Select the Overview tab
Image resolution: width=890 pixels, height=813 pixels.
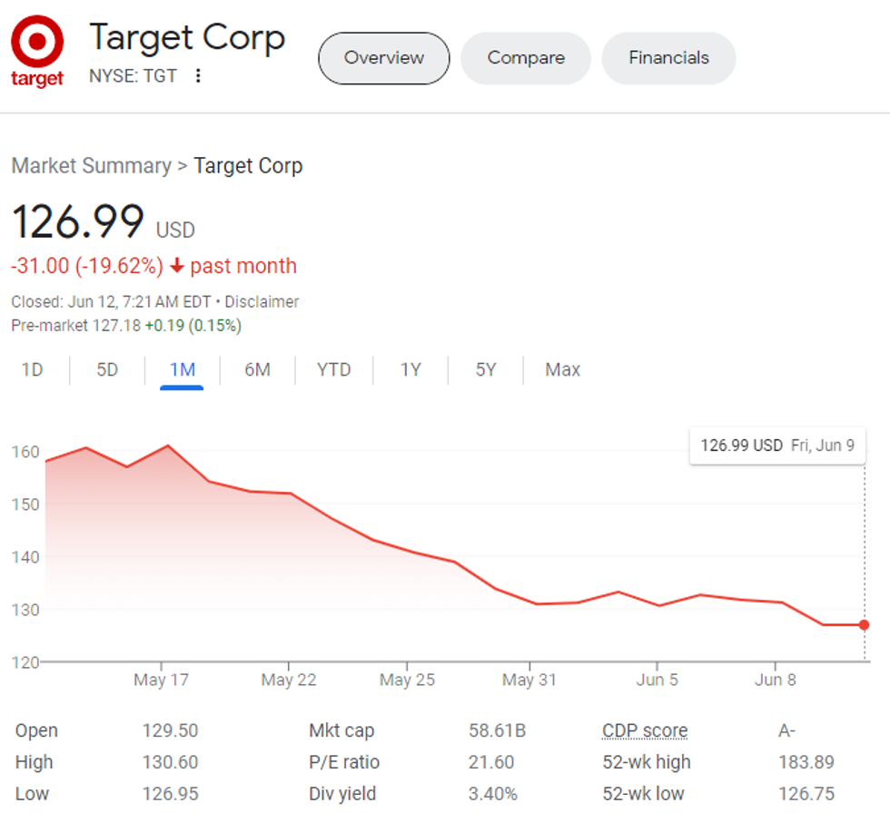(x=383, y=58)
